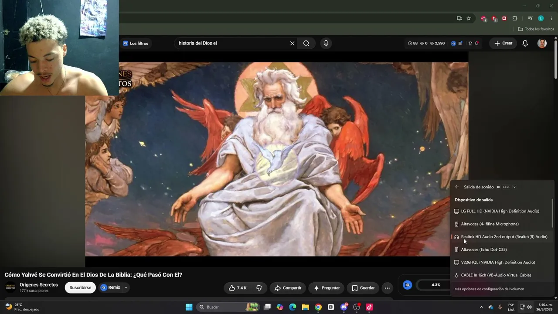Open the Chrome extensions puzzle icon
The image size is (558, 314).
(515, 18)
